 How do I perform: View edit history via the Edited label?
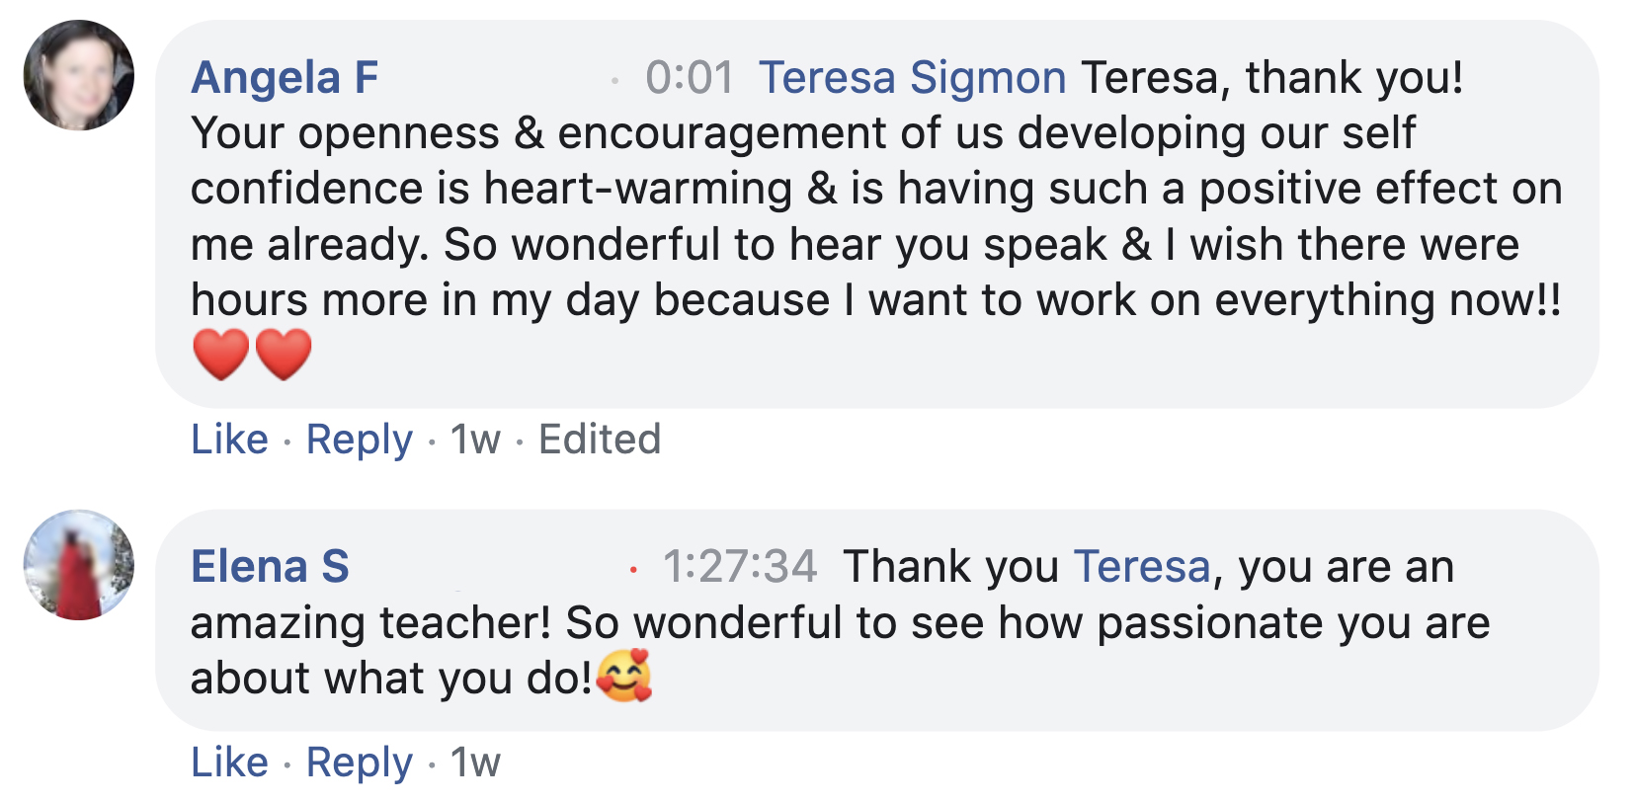point(599,439)
